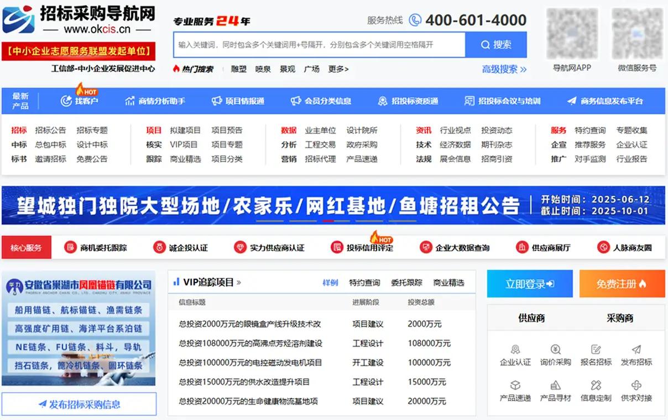Expand 更多 hot search keywords
668x420 pixels.
coord(338,69)
